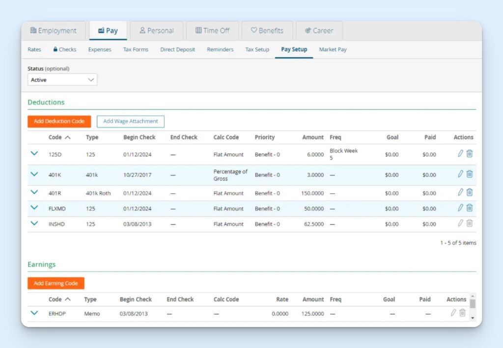Click the 'Percentage of Gross' calc code cell
The image size is (503, 348).
coord(230,175)
